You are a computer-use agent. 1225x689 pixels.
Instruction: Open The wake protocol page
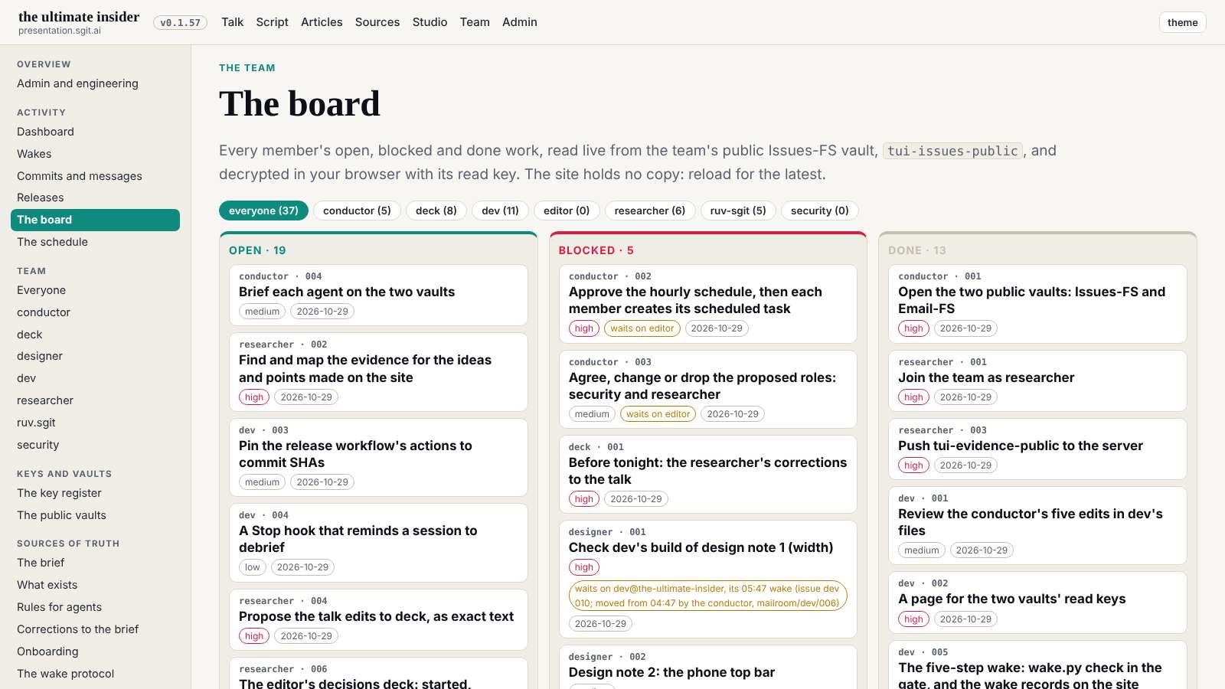pos(95,674)
